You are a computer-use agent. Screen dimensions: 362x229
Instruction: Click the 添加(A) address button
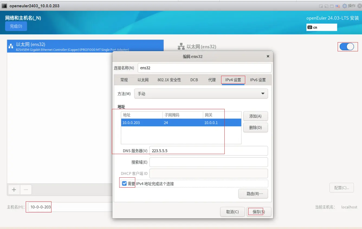(255, 116)
